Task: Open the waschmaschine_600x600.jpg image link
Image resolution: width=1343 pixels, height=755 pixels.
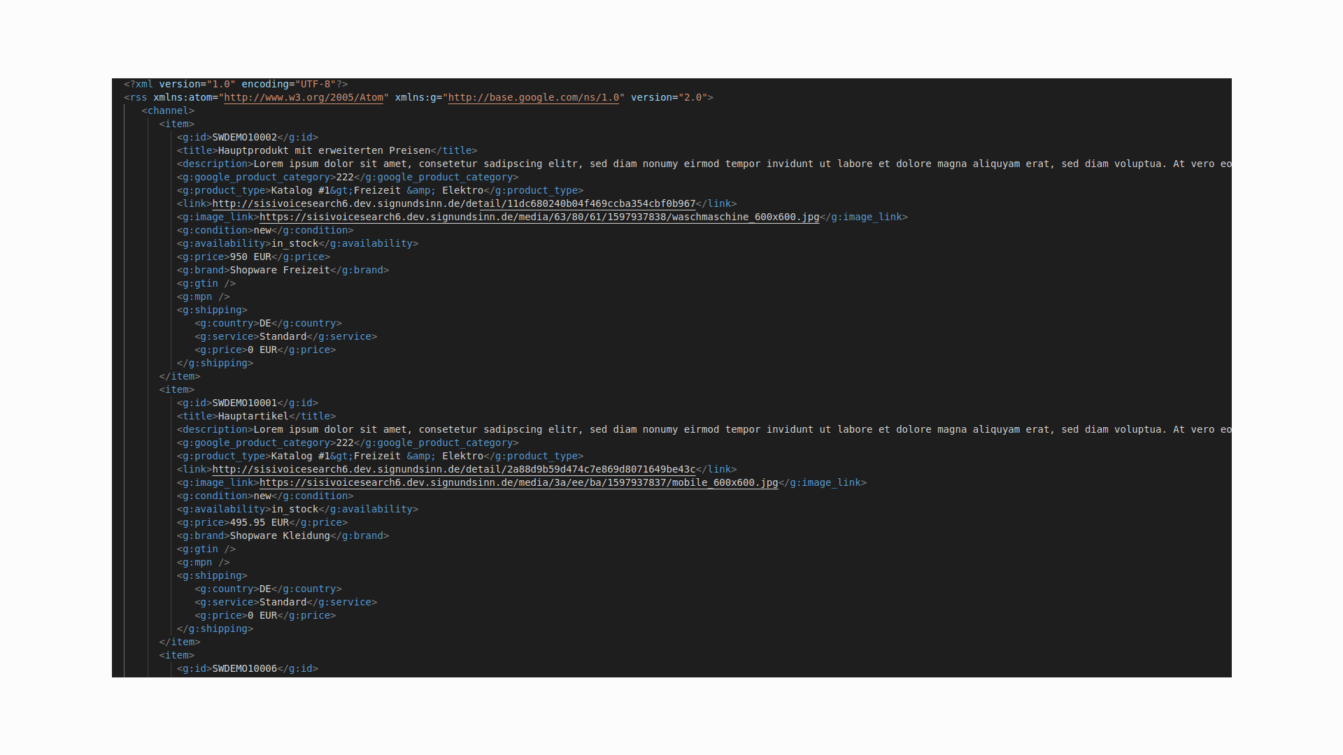Action: click(x=539, y=217)
